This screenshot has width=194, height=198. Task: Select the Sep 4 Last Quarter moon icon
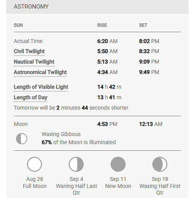(x=76, y=164)
